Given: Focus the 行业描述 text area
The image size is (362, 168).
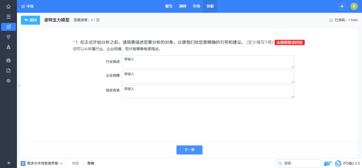Looking at the screenshot, I should tap(208, 62).
